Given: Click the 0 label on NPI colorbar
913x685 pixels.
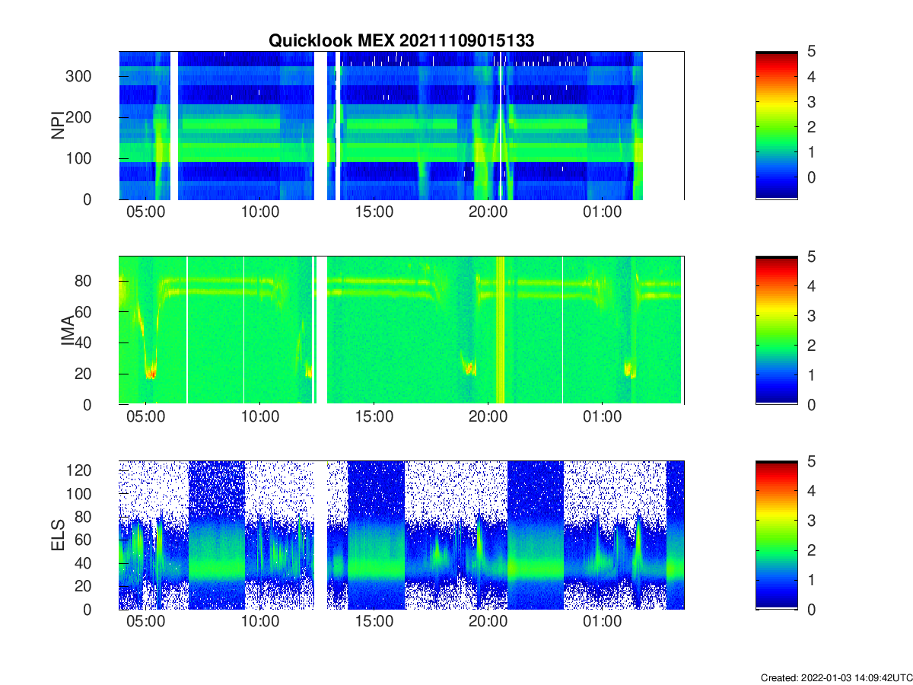Looking at the screenshot, I should (813, 177).
